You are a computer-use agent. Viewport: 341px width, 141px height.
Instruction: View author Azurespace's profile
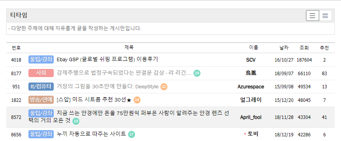pos(251,87)
